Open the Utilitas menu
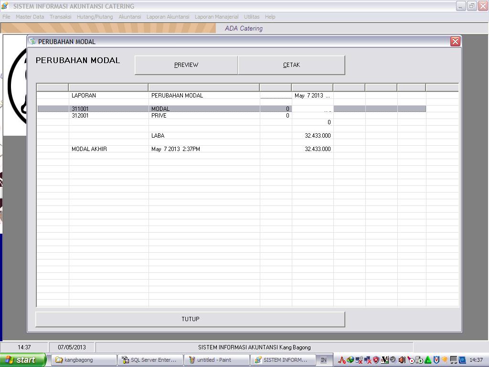489x367 pixels. [x=252, y=17]
